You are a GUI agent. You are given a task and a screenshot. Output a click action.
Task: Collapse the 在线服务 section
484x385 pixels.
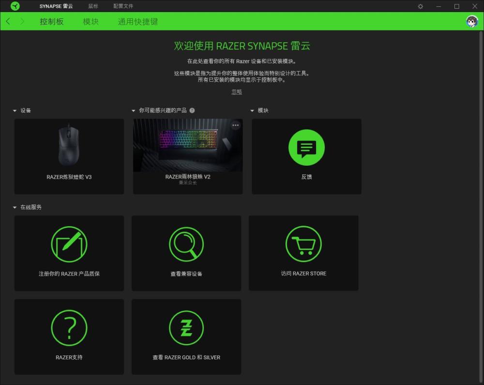click(x=15, y=207)
